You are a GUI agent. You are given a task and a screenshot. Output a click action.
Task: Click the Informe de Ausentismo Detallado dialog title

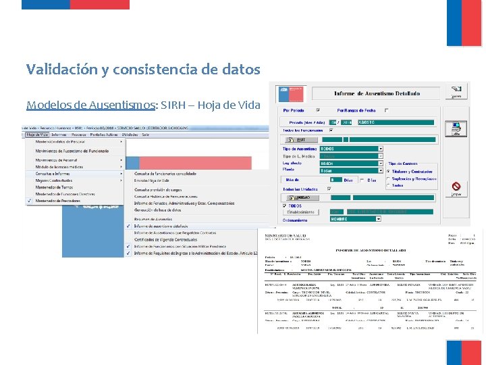point(377,93)
